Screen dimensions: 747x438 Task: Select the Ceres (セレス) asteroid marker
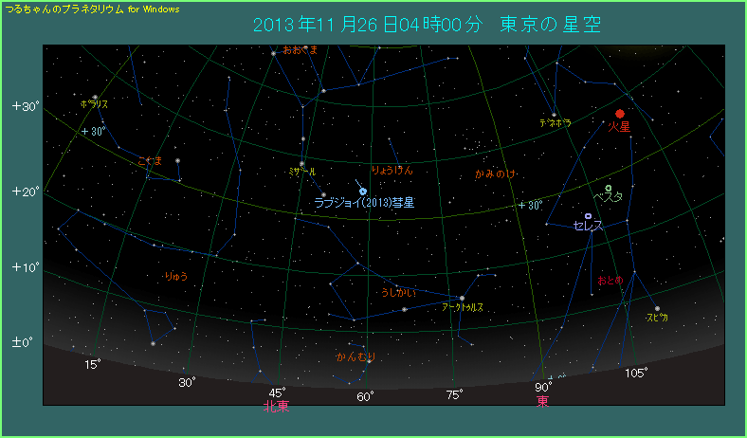pos(589,216)
